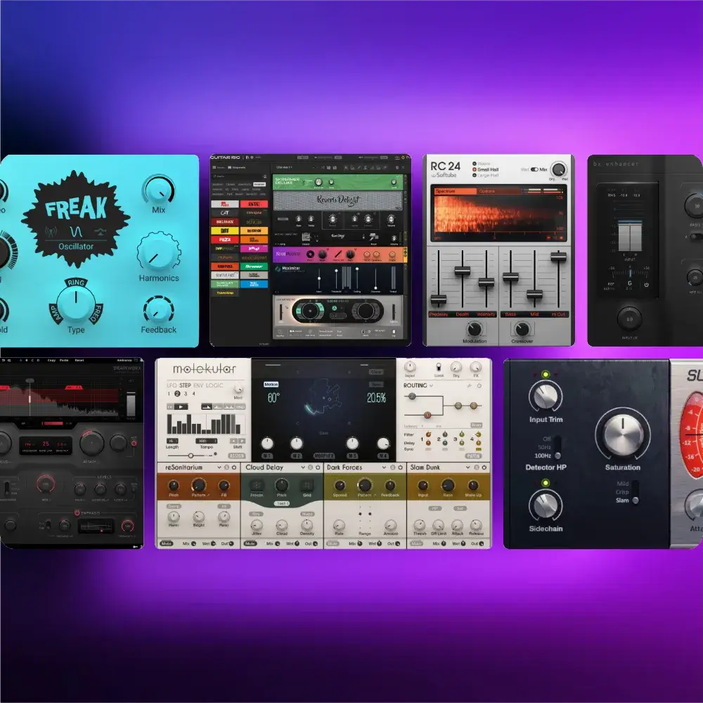Click the large Saturation knob
703x703 pixels.
point(623,434)
